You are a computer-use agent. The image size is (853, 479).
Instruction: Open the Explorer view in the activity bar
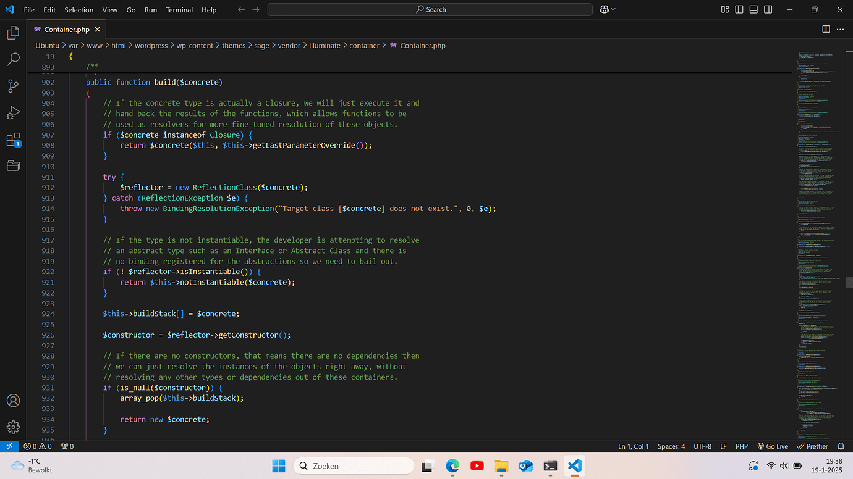coord(13,33)
